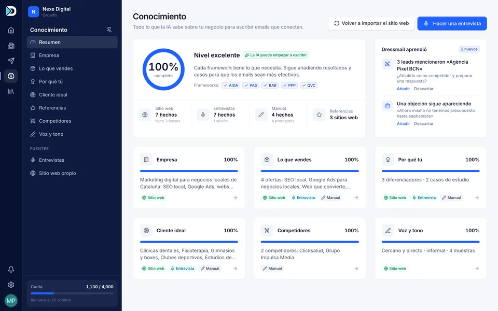This screenshot has height=311, width=498.
Task: Click the Lo que vendes card box icon
Action: point(267,160)
